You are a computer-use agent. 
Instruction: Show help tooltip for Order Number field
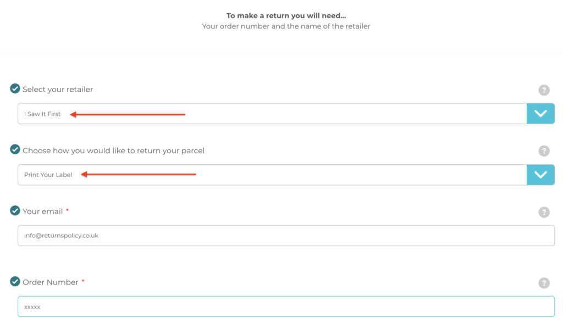coord(544,283)
